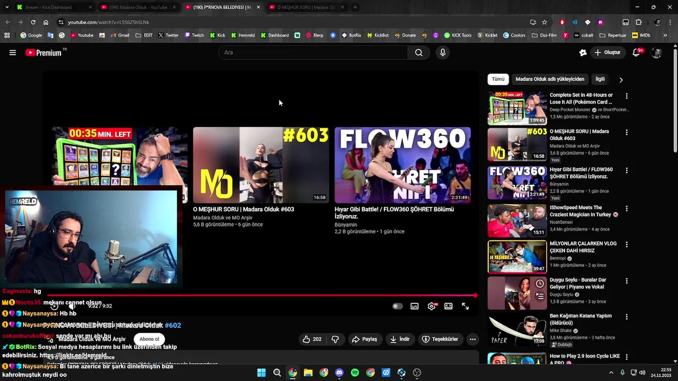Open options for IShowSpeed Meets video
This screenshot has width=678, height=381.
(627, 208)
